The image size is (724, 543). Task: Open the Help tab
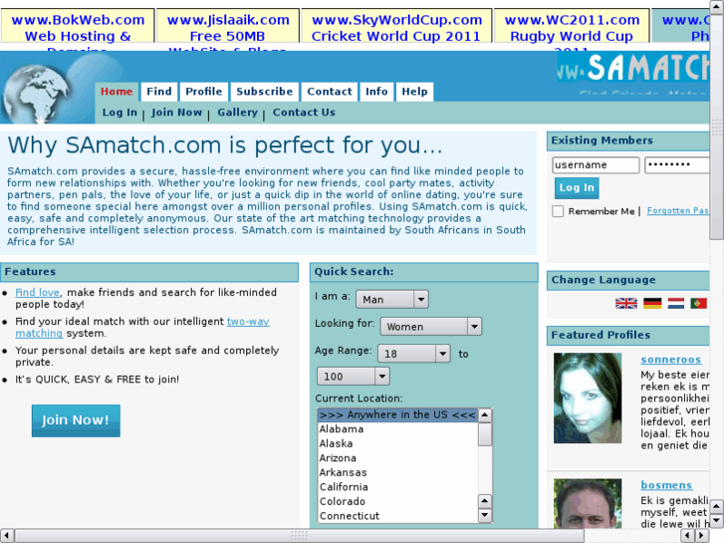coord(414,92)
